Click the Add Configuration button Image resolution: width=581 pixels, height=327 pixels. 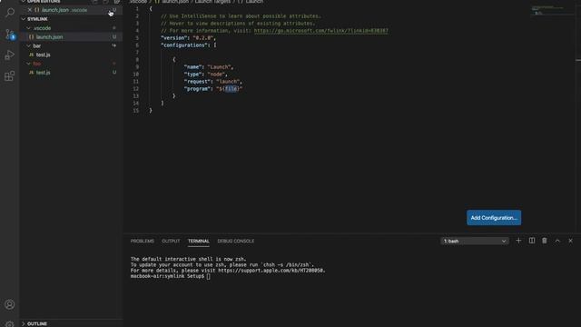pyautogui.click(x=494, y=218)
